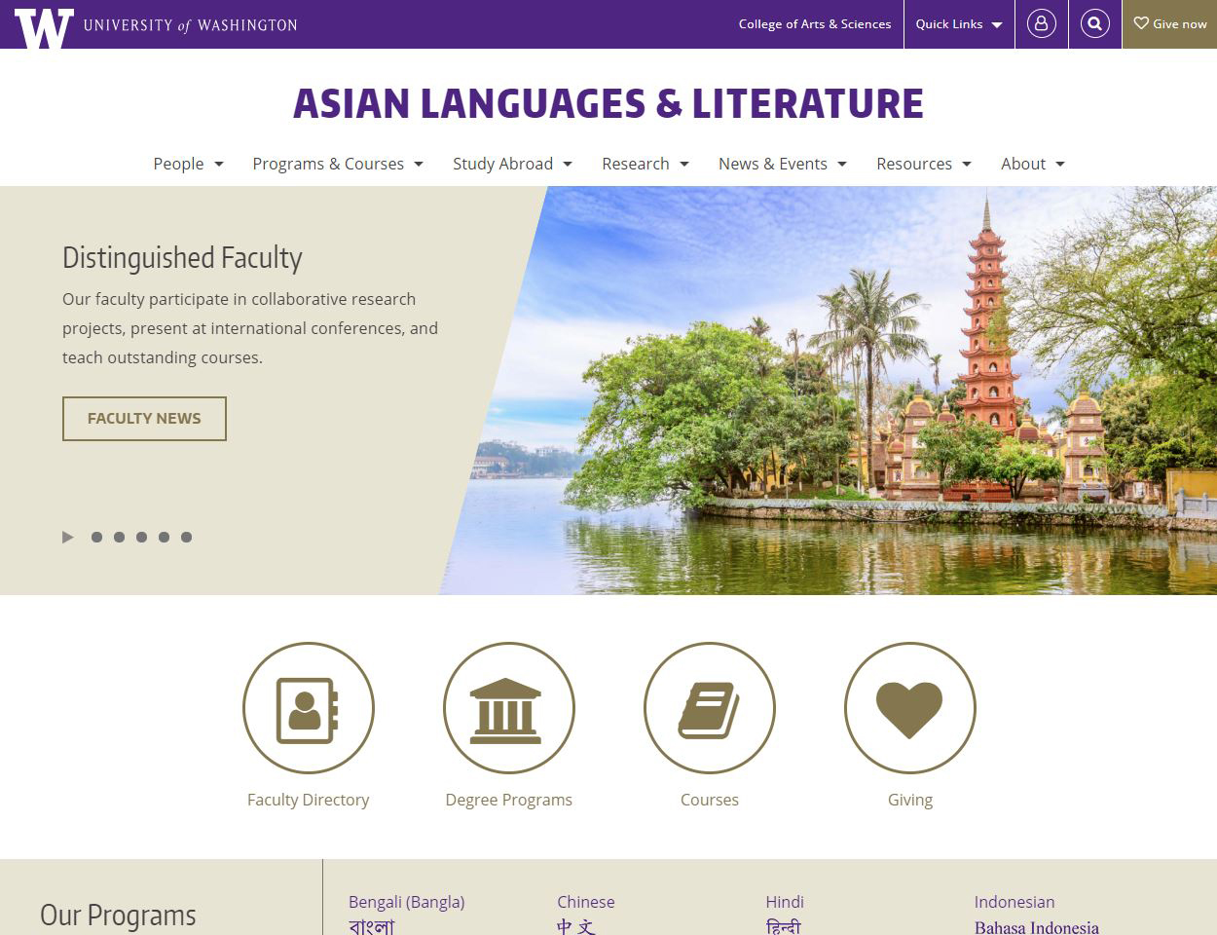The width and height of the screenshot is (1217, 935).
Task: Click the Give now heart button
Action: (x=1169, y=24)
